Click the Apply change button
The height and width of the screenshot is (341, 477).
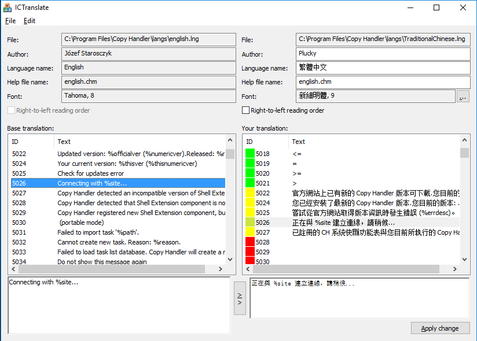point(440,328)
